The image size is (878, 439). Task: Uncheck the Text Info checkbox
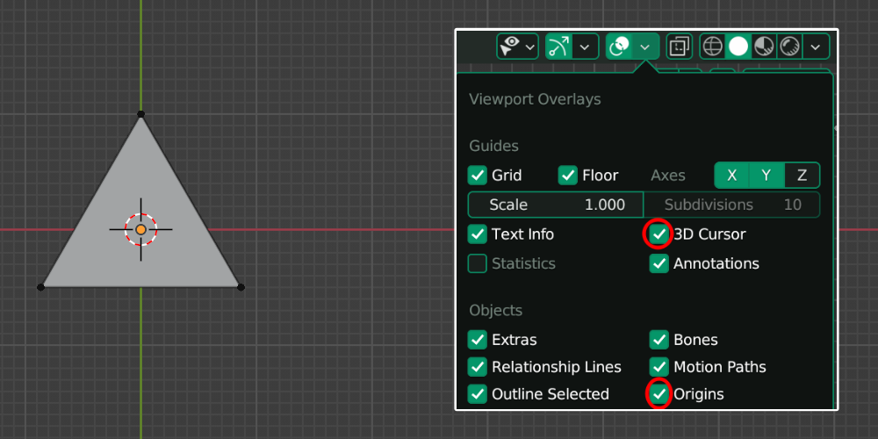pyautogui.click(x=477, y=234)
